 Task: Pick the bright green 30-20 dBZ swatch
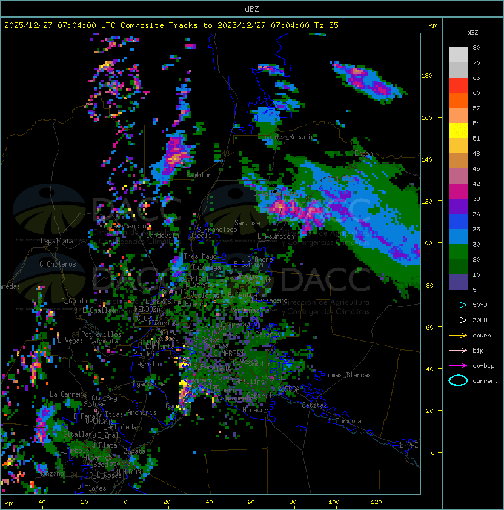[458, 252]
